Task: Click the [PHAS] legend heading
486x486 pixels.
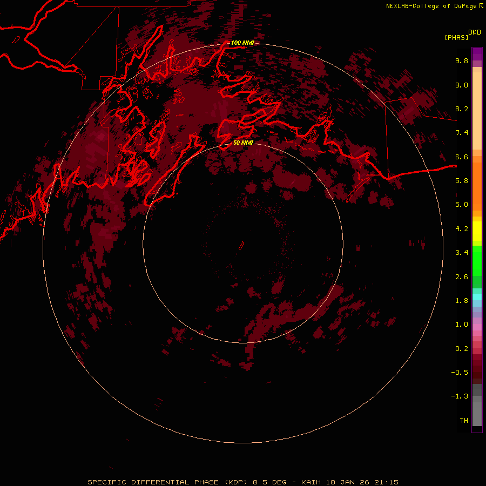Action: 456,37
